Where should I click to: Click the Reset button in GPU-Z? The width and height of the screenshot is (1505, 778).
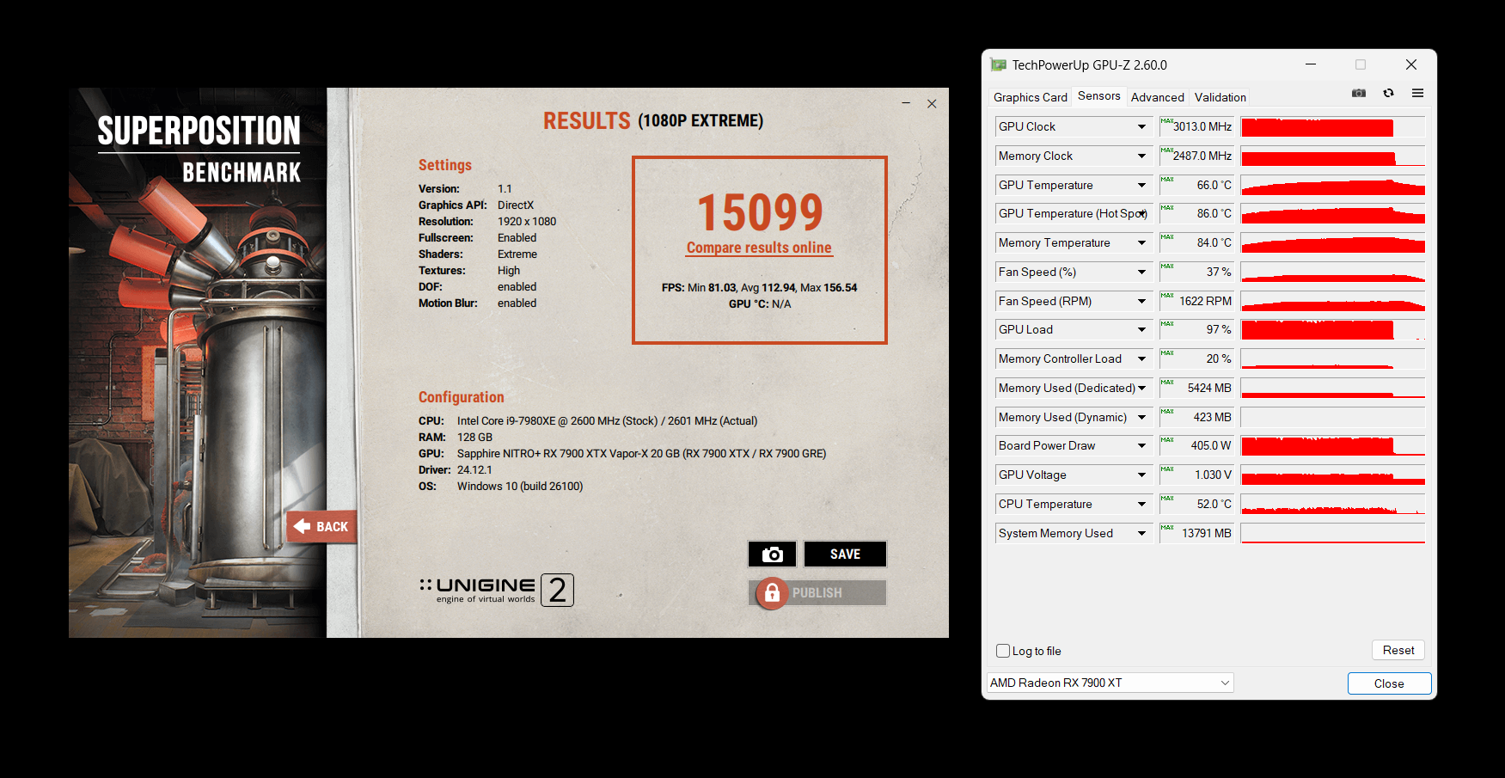1398,650
